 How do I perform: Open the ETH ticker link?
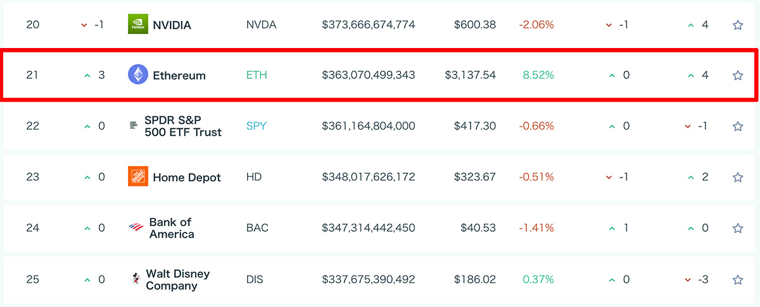[x=256, y=75]
